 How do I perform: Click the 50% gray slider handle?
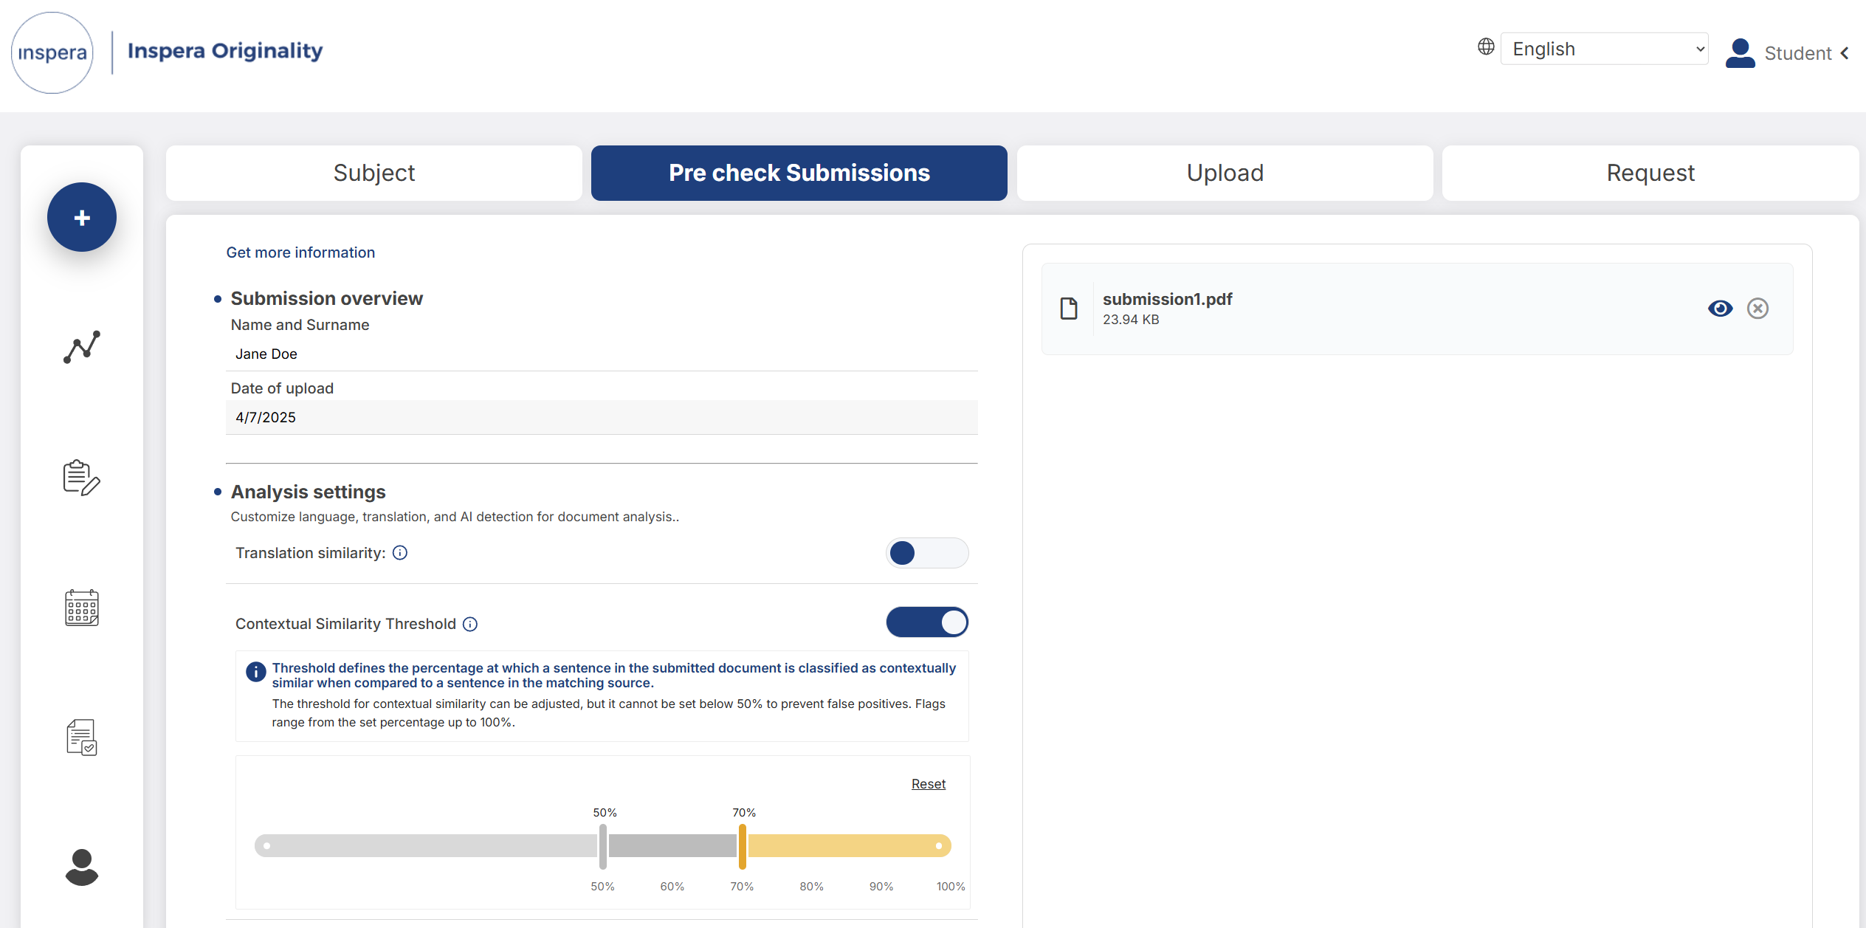603,846
